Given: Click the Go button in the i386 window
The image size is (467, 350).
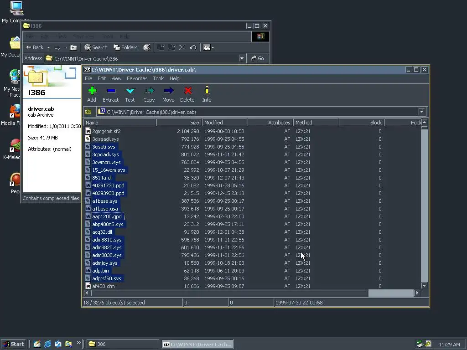Looking at the screenshot, I should (258, 58).
